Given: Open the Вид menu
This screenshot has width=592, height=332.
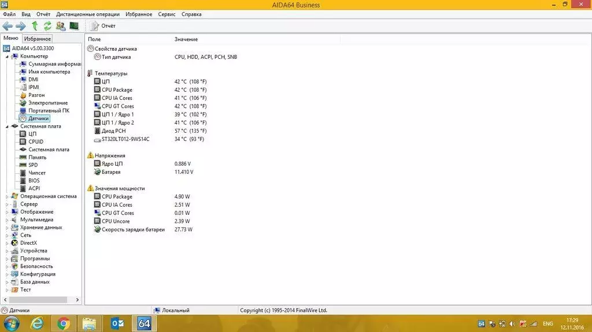Looking at the screenshot, I should (x=26, y=14).
